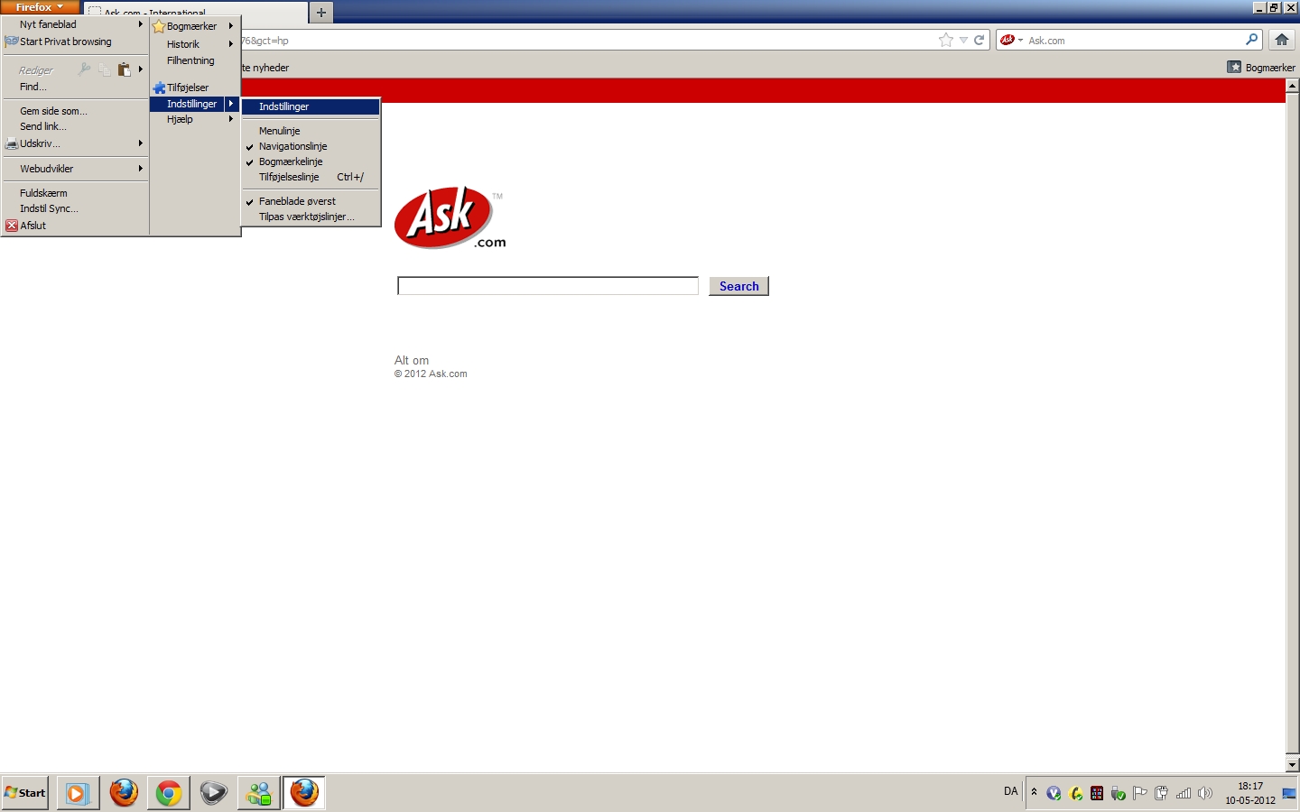The width and height of the screenshot is (1300, 812).
Task: Open the network signal tray icon
Action: click(x=1184, y=793)
